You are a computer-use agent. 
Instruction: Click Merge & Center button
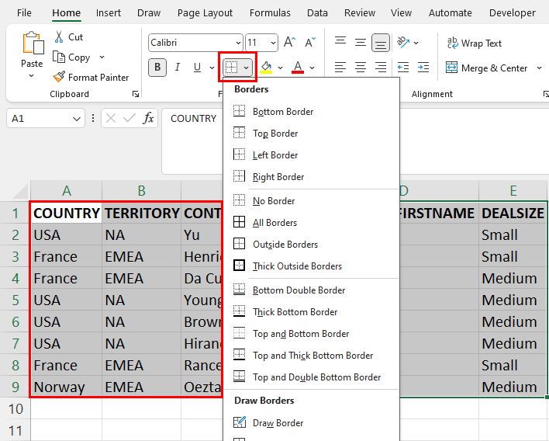(486, 68)
